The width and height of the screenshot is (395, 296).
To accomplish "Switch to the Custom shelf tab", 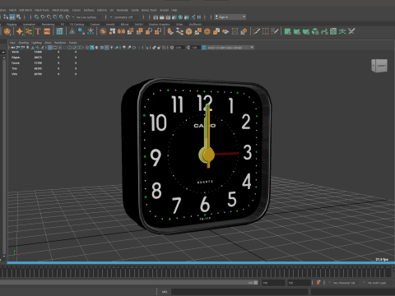I will click(x=95, y=25).
